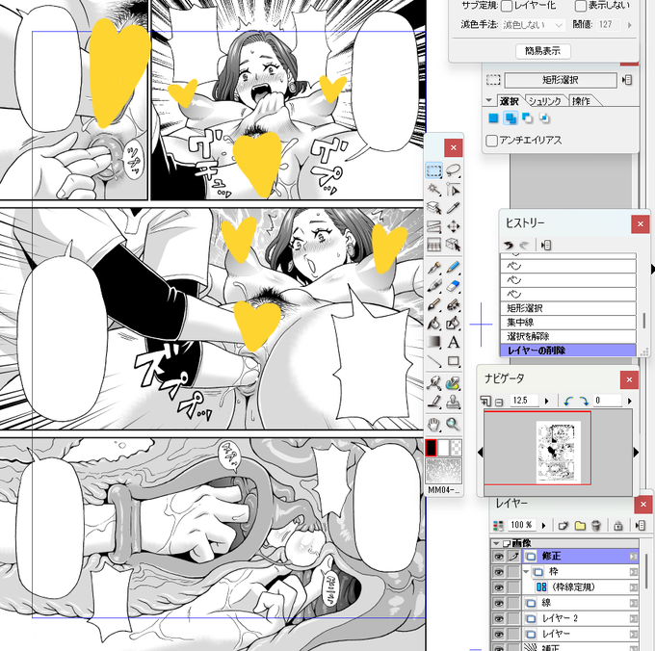Screen dimensions: 655x651
Task: Choose the Gradient tool
Action: pyautogui.click(x=434, y=342)
